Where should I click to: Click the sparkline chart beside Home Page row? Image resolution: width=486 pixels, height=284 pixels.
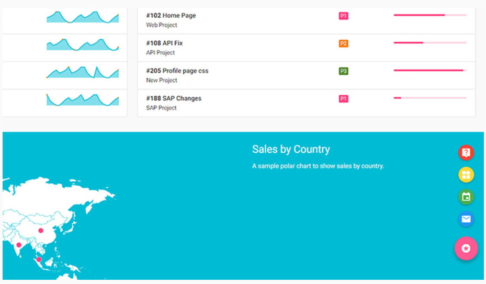[83, 17]
